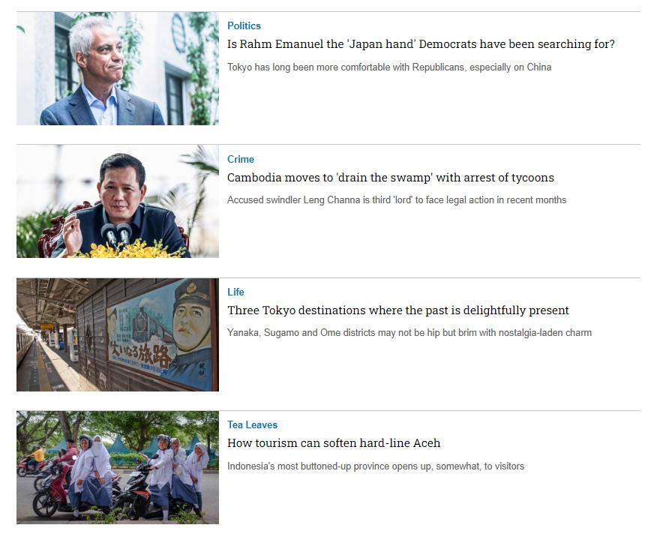
Task: Click the Aceh motorbike students thumbnail
Action: (118, 467)
